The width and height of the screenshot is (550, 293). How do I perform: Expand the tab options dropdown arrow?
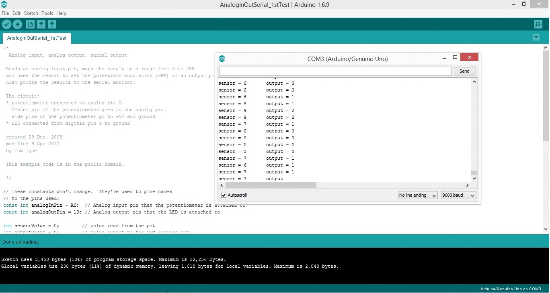(536, 37)
